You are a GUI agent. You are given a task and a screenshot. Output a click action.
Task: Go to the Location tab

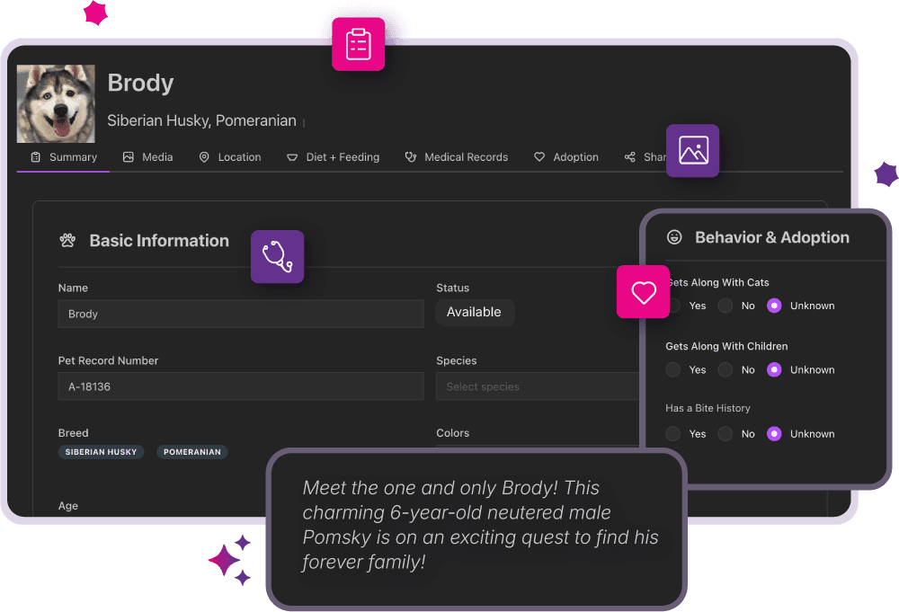pyautogui.click(x=229, y=157)
